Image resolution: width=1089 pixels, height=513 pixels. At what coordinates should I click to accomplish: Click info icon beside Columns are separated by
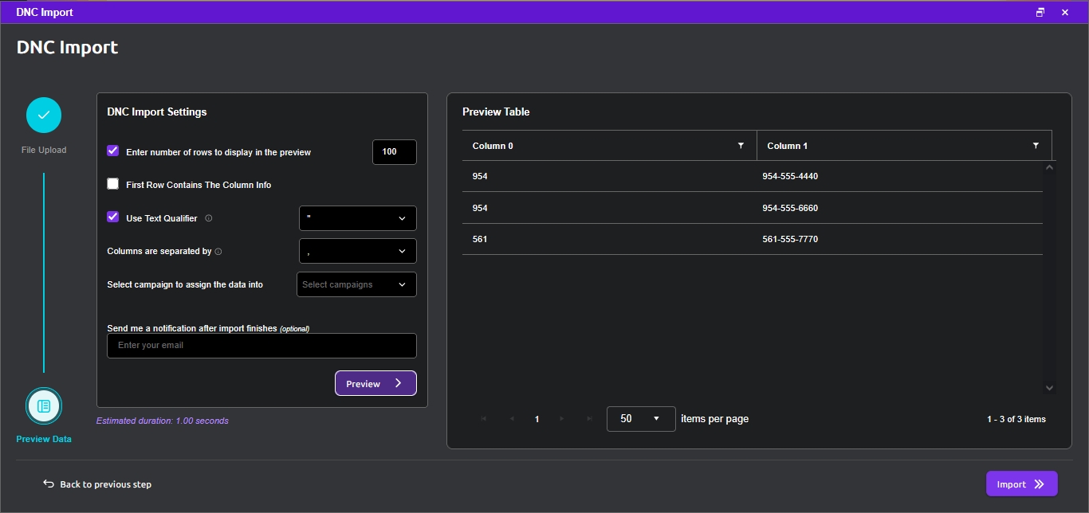[x=218, y=252]
